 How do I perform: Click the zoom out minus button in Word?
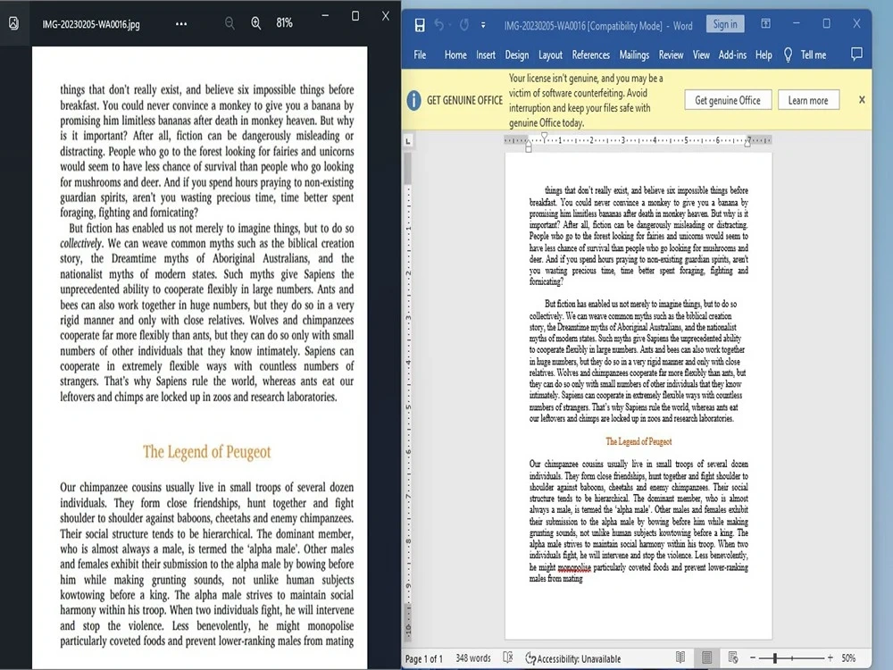coord(753,658)
